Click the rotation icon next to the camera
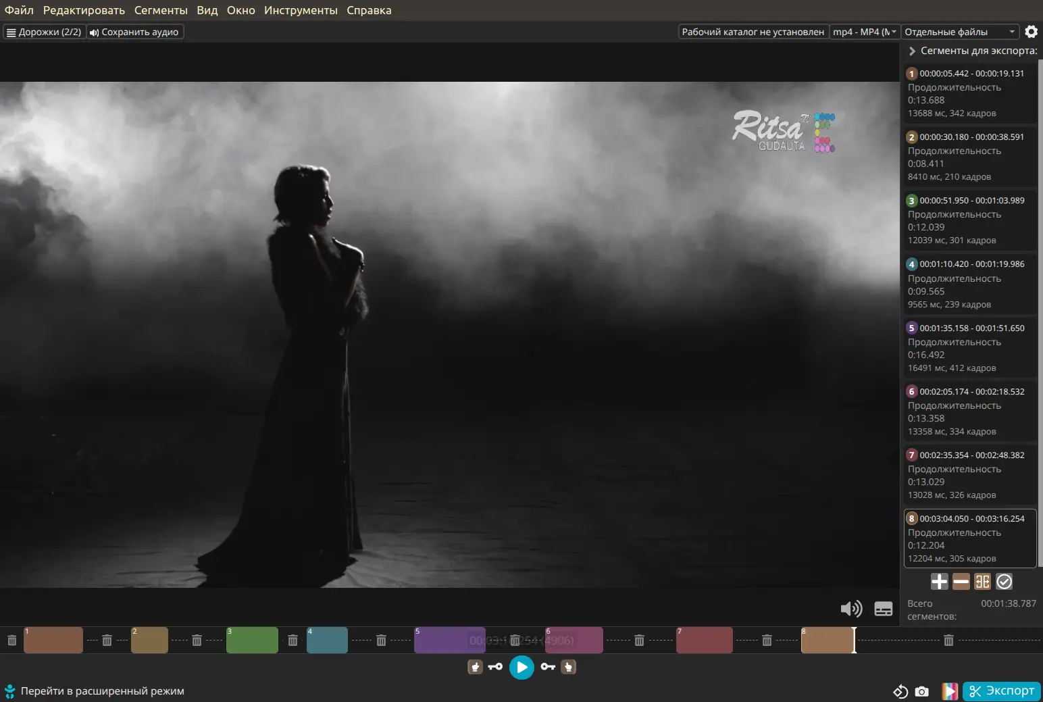The image size is (1043, 702). click(900, 691)
